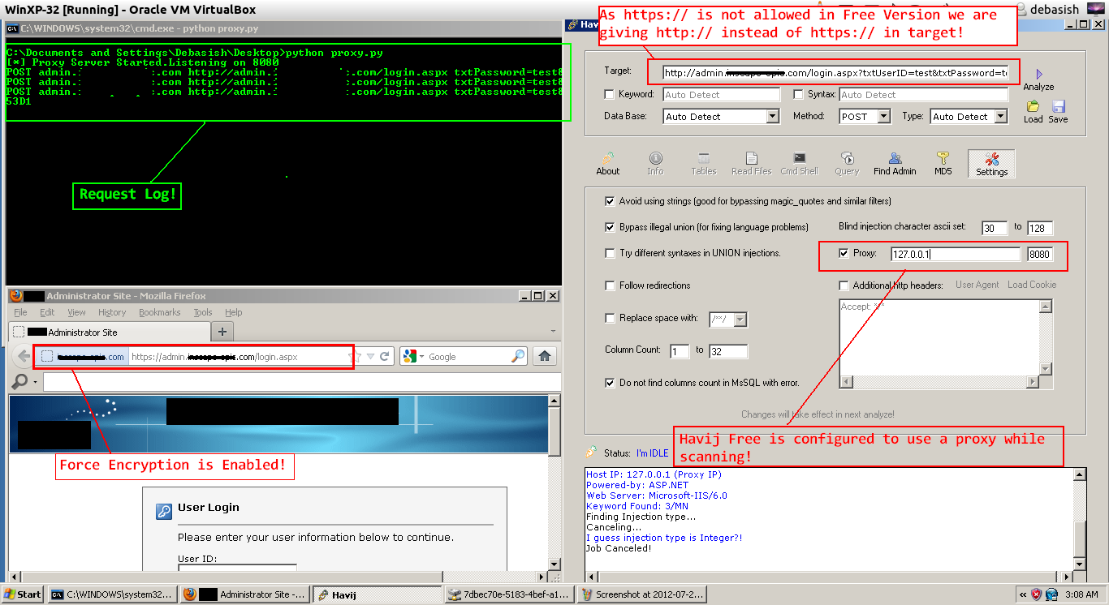Switch to cmd.exe window in taskbar
The height and width of the screenshot is (605, 1109).
pyautogui.click(x=112, y=594)
